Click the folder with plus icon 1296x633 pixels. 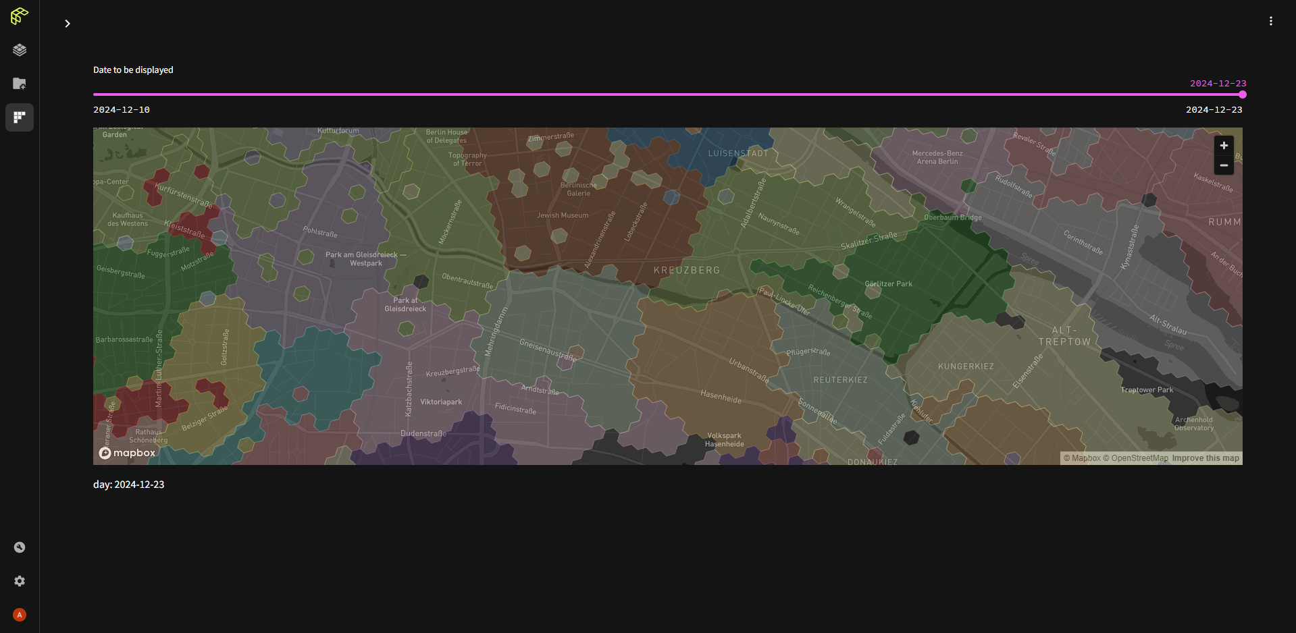[20, 84]
